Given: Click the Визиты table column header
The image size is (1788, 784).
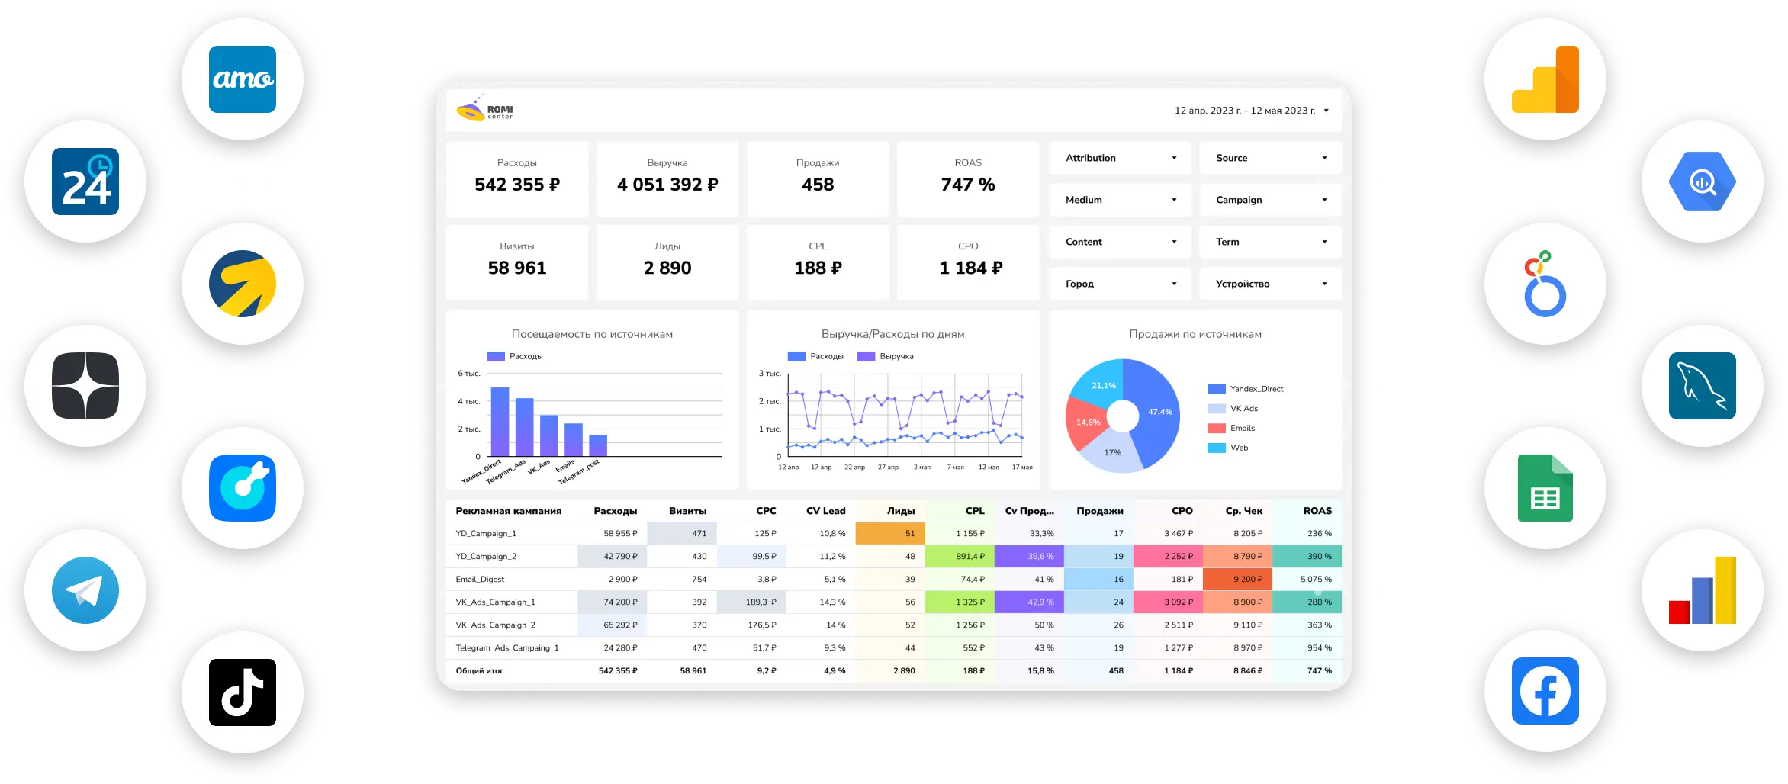Looking at the screenshot, I should [687, 511].
